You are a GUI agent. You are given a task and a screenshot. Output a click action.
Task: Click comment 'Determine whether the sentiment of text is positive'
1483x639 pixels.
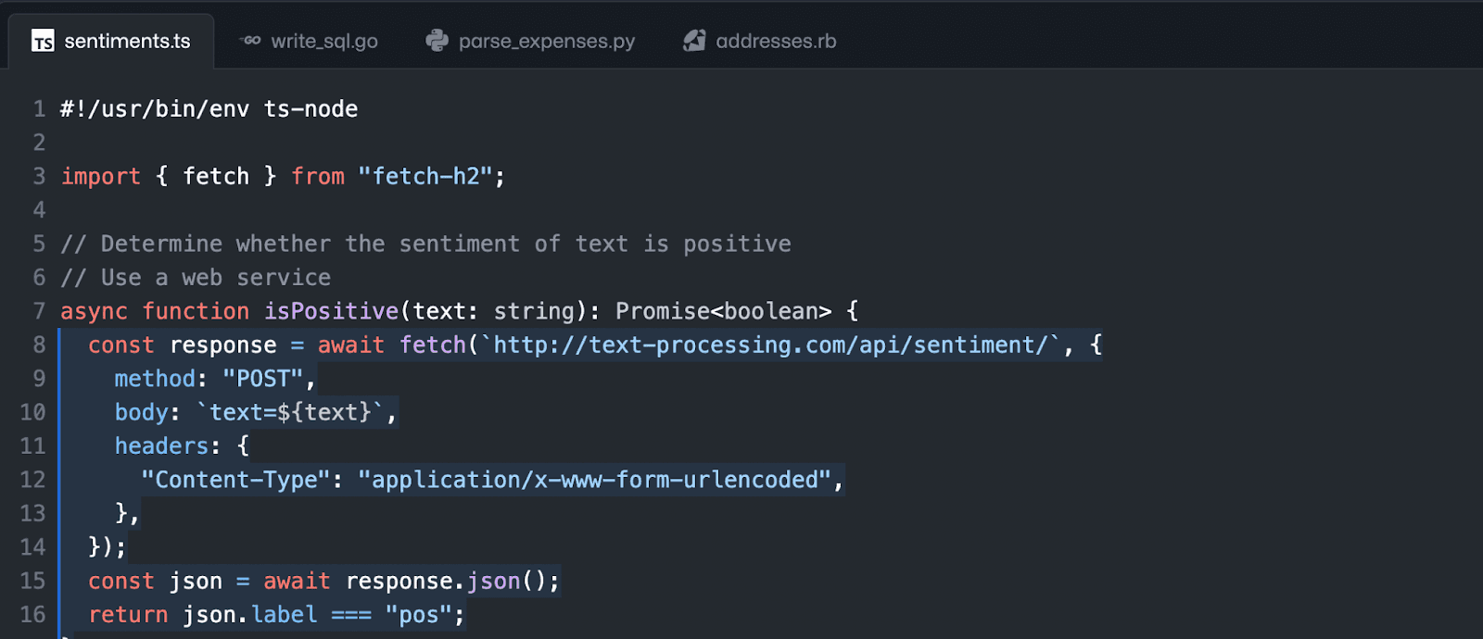pyautogui.click(x=446, y=244)
